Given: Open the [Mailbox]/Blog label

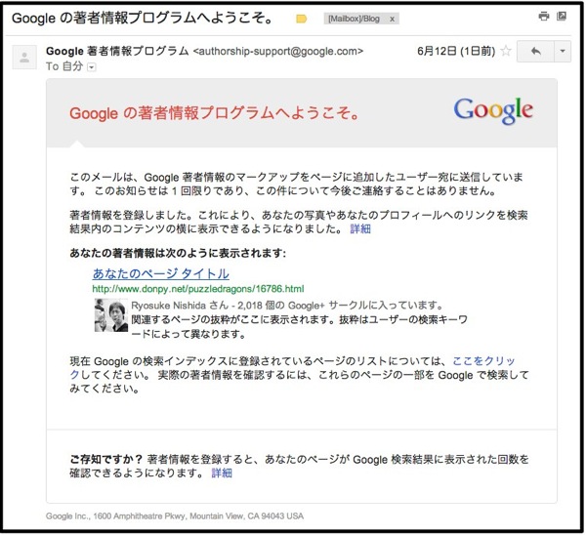Looking at the screenshot, I should (x=354, y=19).
